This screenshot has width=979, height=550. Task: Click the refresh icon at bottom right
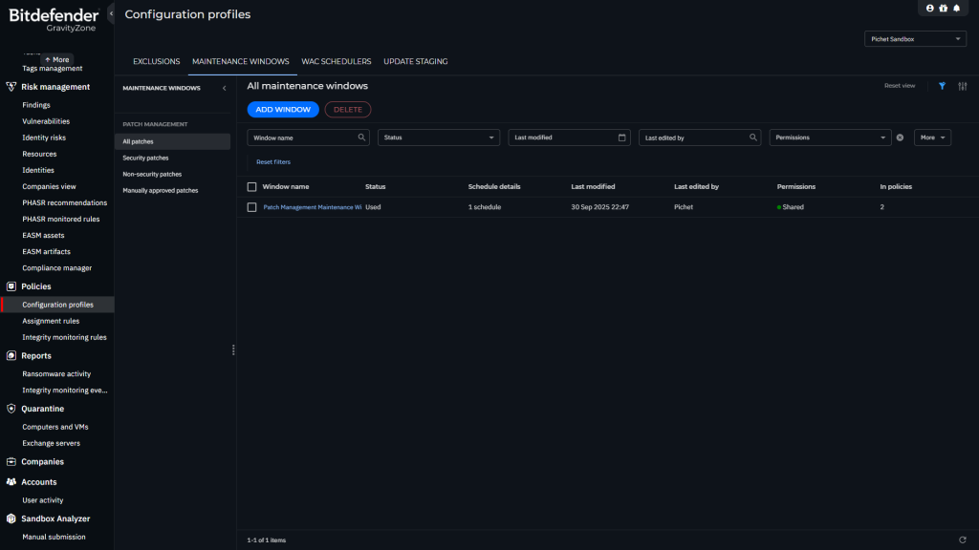[x=962, y=539]
